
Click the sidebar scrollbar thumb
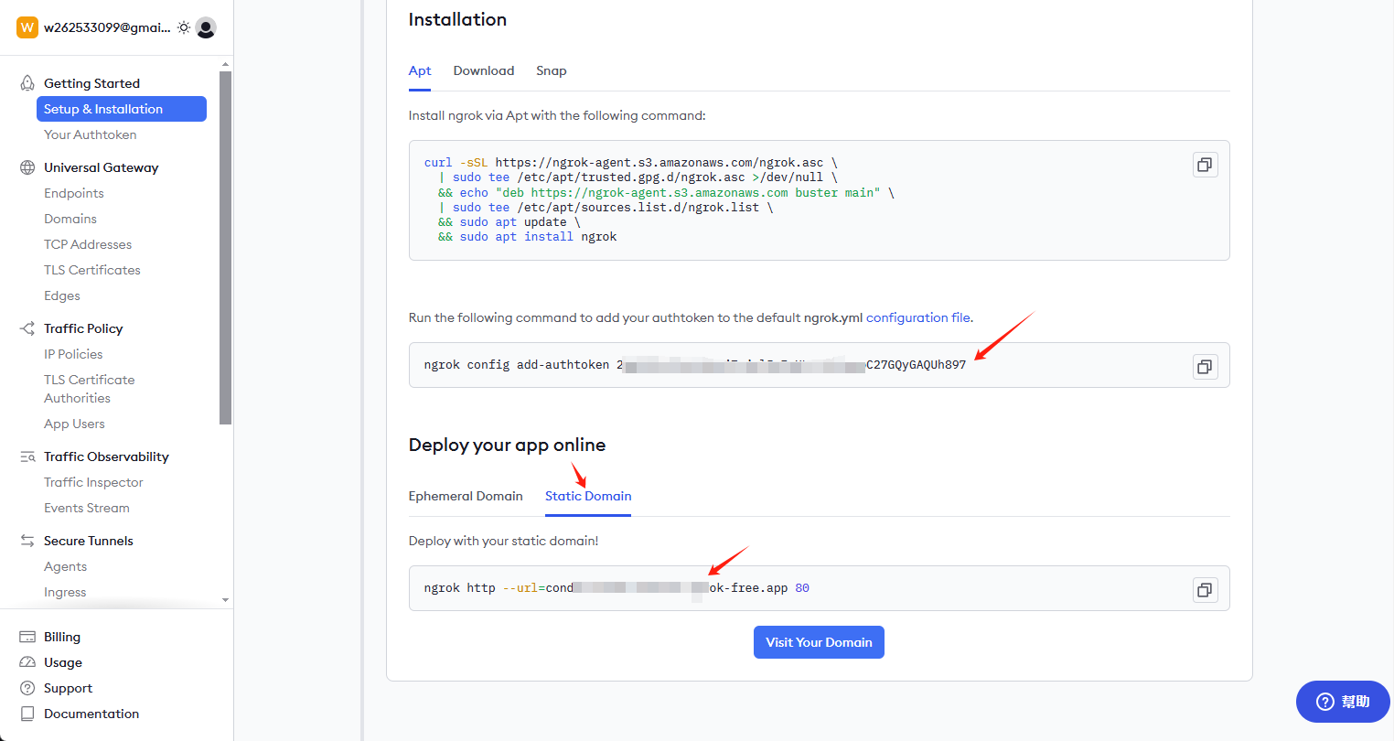click(226, 248)
